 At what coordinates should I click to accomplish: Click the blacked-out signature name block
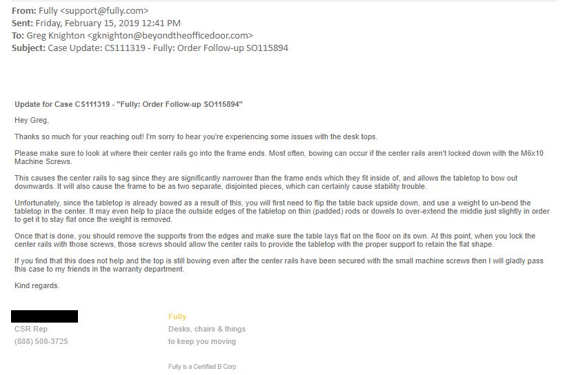(x=44, y=316)
